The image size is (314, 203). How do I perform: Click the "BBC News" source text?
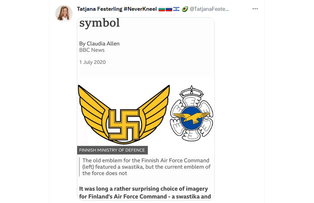92,50
